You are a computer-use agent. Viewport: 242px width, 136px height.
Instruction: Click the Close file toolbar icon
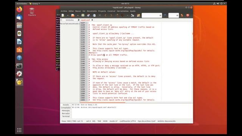[x=100, y=15]
